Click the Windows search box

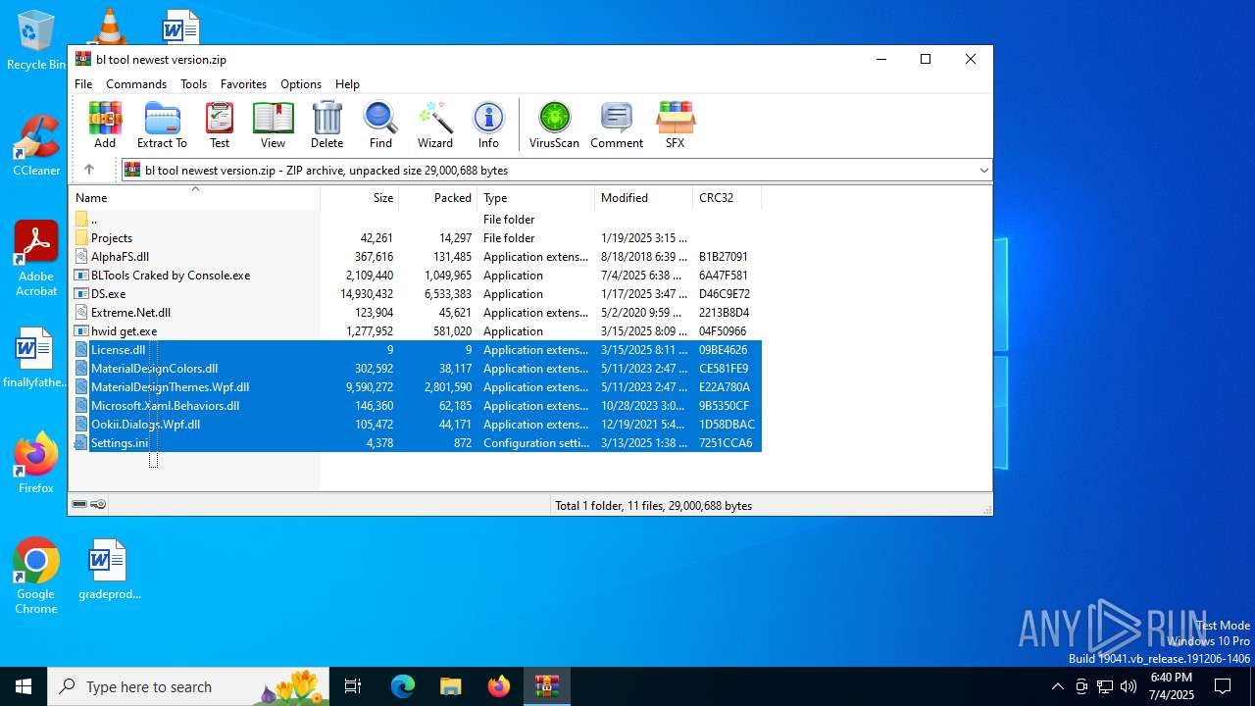tap(188, 686)
